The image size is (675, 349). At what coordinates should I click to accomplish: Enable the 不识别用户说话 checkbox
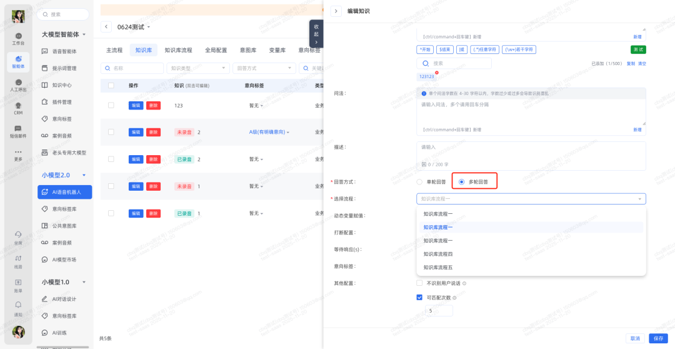(420, 283)
